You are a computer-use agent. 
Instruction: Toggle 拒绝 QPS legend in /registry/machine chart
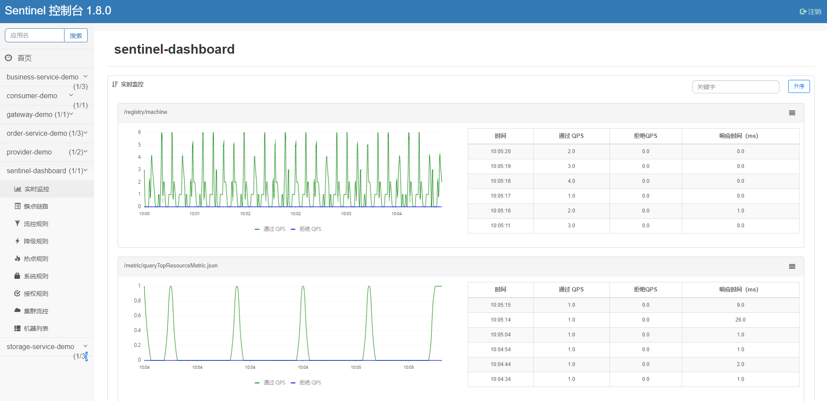pos(306,229)
